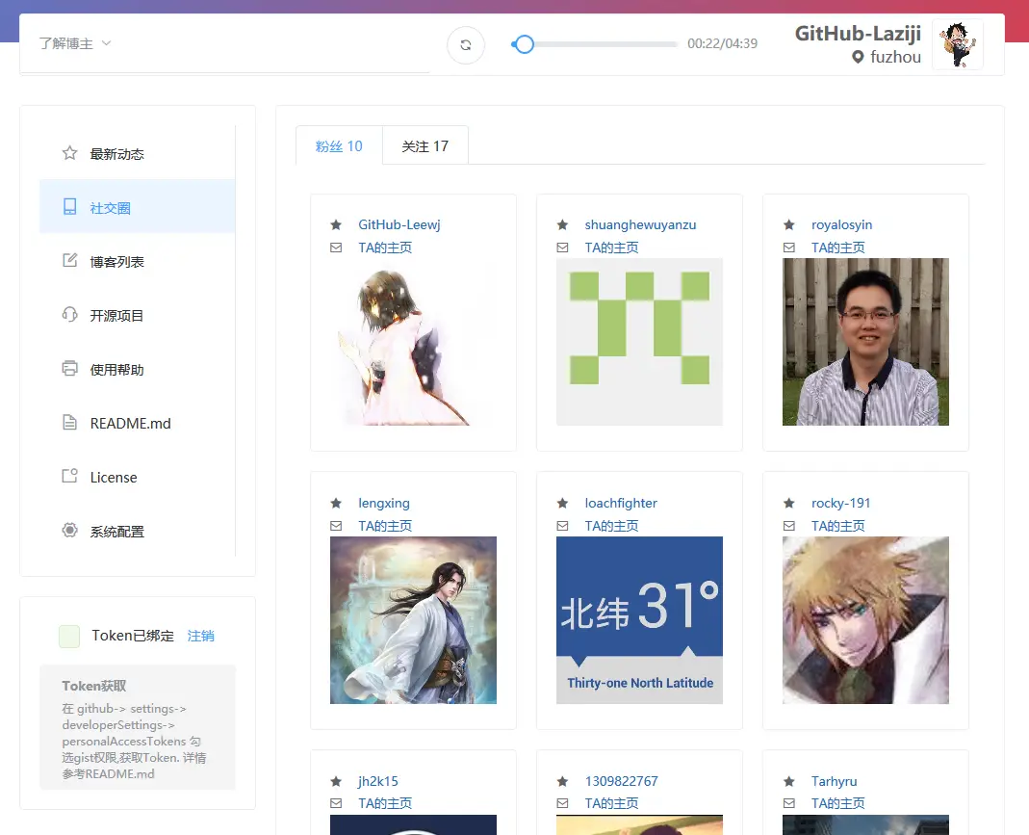Click the green Token status swatch
The height and width of the screenshot is (835, 1029).
point(69,636)
